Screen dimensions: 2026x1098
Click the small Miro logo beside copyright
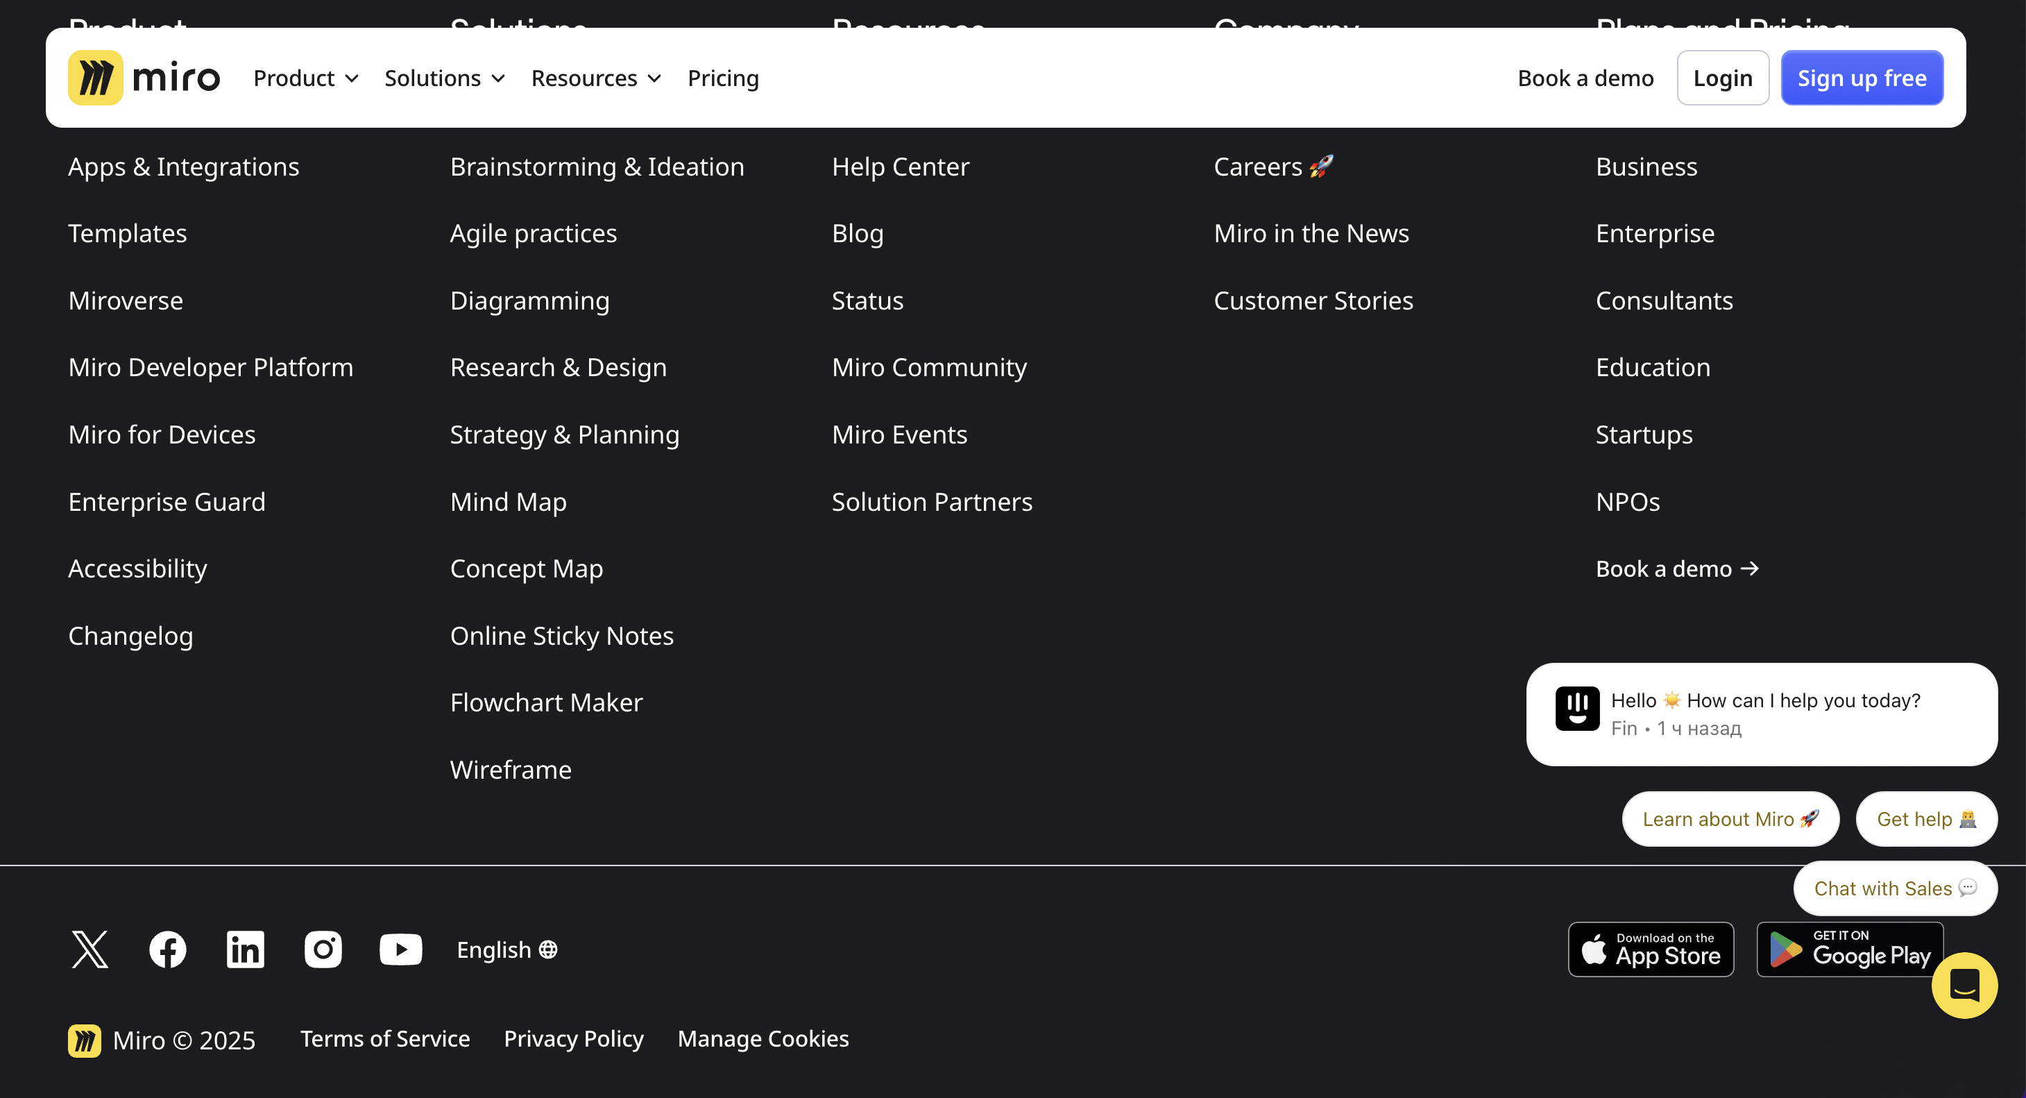pyautogui.click(x=84, y=1040)
